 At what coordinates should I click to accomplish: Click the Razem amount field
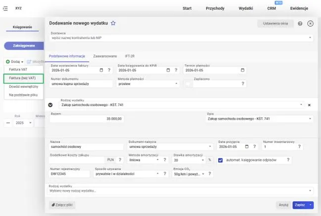tap(86, 119)
